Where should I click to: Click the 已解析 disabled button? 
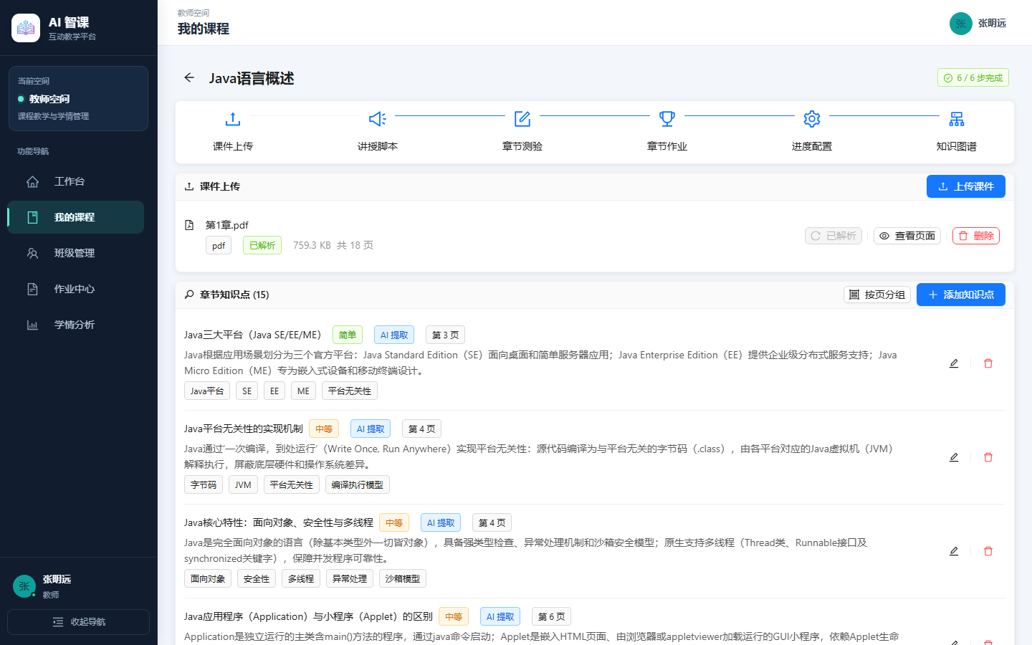click(x=833, y=236)
